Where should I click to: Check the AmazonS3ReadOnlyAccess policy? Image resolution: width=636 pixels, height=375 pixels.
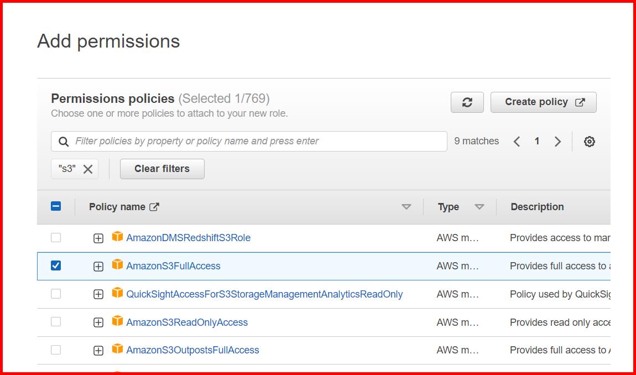pos(55,322)
